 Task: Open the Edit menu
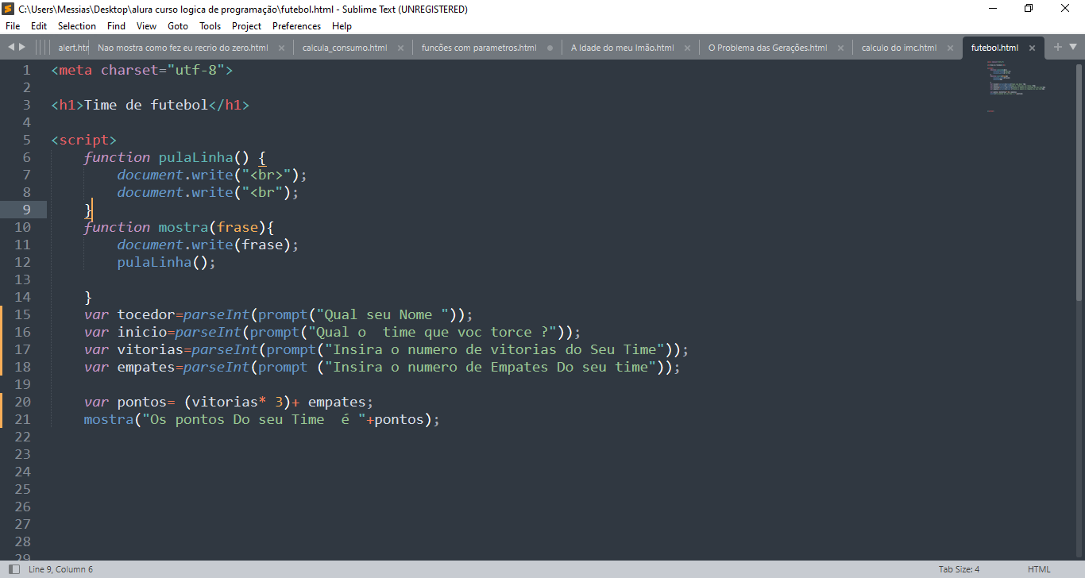[x=39, y=26]
